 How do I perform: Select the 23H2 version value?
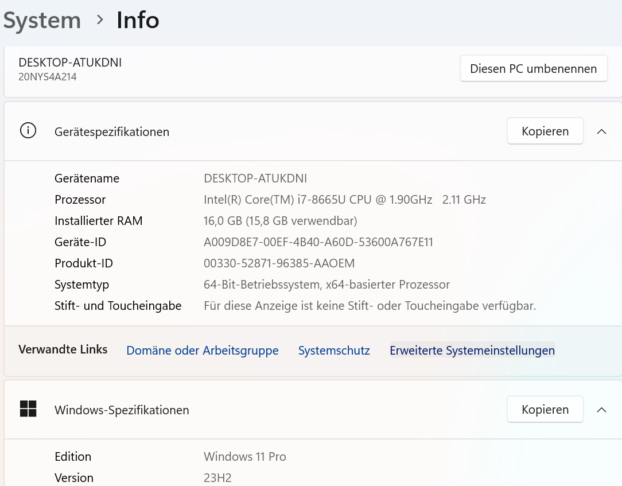tap(217, 478)
